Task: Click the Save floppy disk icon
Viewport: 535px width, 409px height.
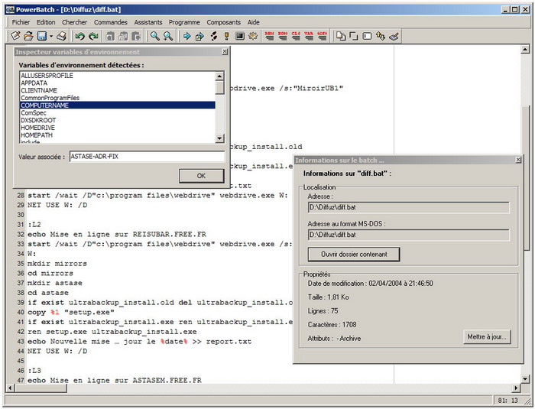Action: point(41,36)
